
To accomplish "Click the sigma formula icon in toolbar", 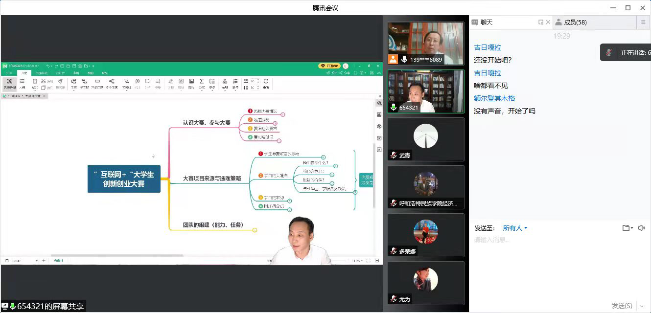I will (x=202, y=81).
